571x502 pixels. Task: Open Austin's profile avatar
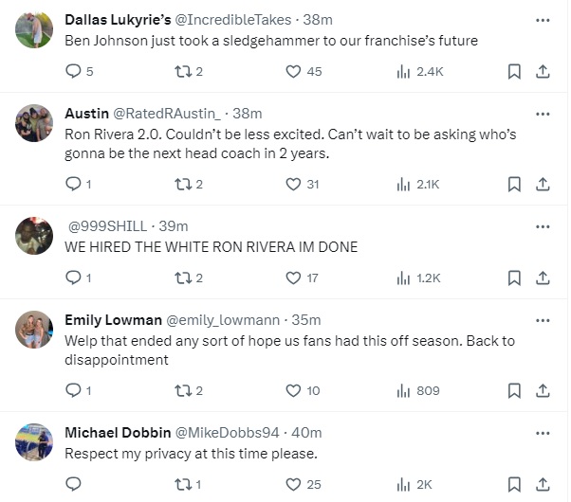[x=34, y=123]
